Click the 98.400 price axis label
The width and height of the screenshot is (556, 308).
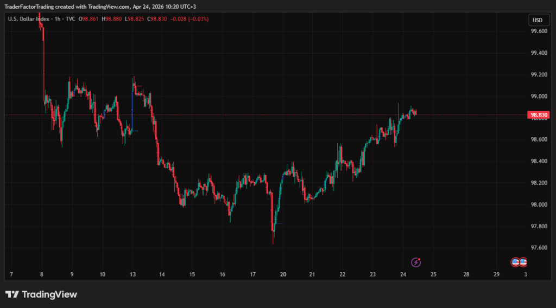(539, 161)
